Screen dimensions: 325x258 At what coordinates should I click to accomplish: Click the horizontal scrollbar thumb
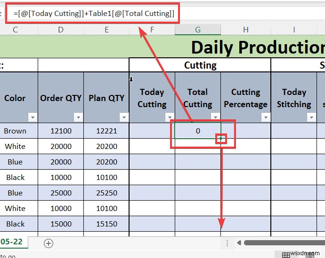(x=284, y=242)
